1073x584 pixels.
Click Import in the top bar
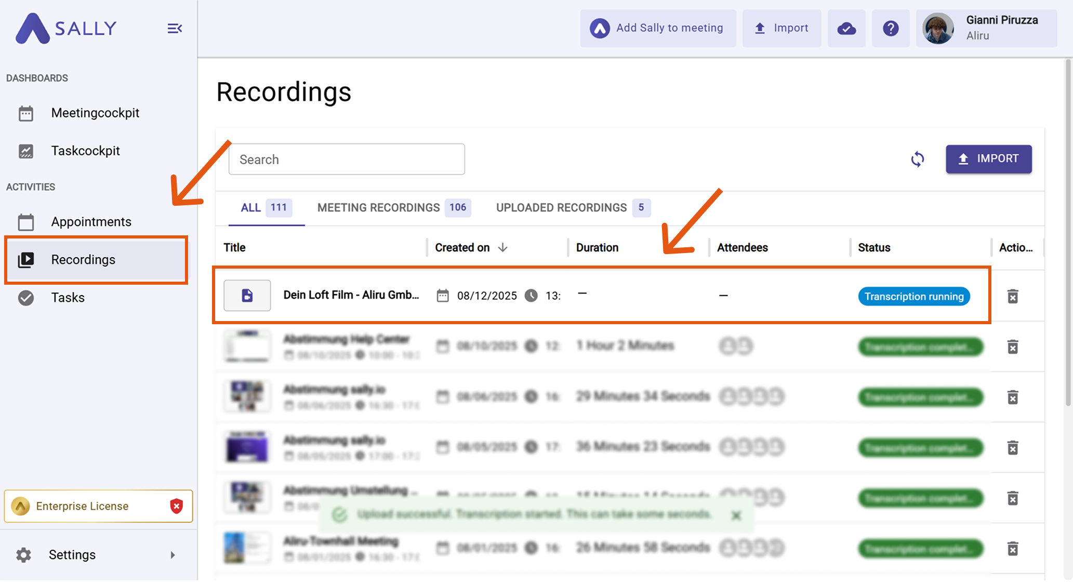pyautogui.click(x=781, y=28)
